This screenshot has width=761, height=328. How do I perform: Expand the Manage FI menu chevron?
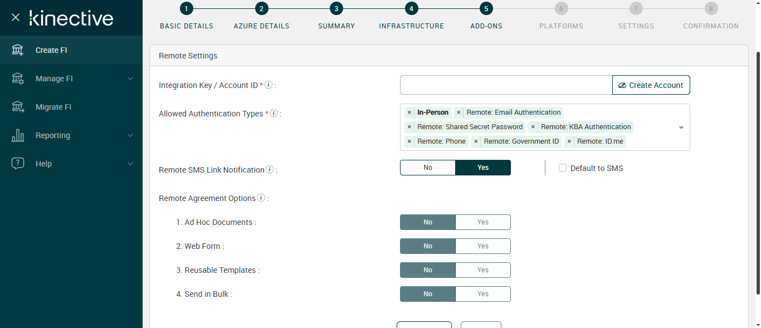click(130, 79)
